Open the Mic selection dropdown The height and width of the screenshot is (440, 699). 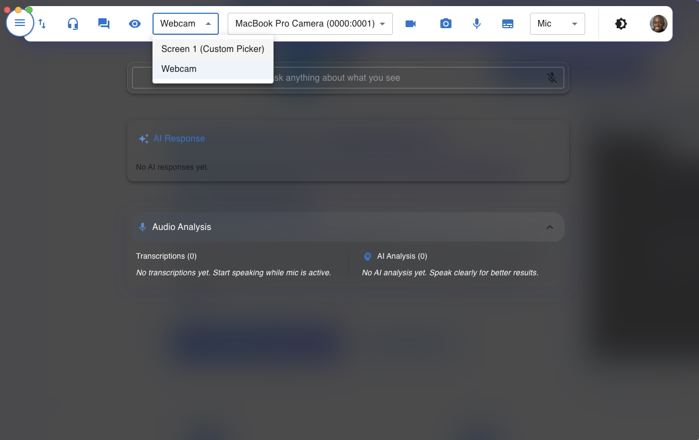pyautogui.click(x=557, y=24)
